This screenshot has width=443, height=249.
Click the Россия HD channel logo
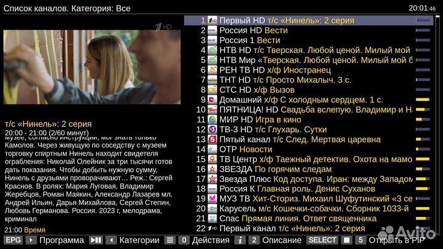click(x=212, y=30)
